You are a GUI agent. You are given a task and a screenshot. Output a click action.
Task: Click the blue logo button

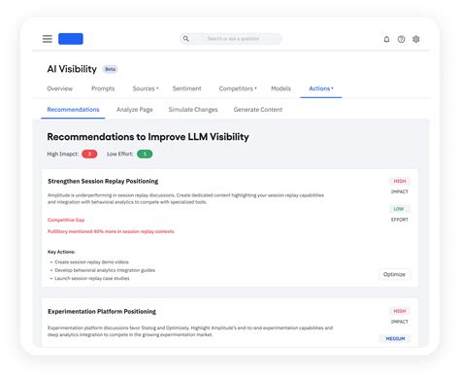pos(71,39)
